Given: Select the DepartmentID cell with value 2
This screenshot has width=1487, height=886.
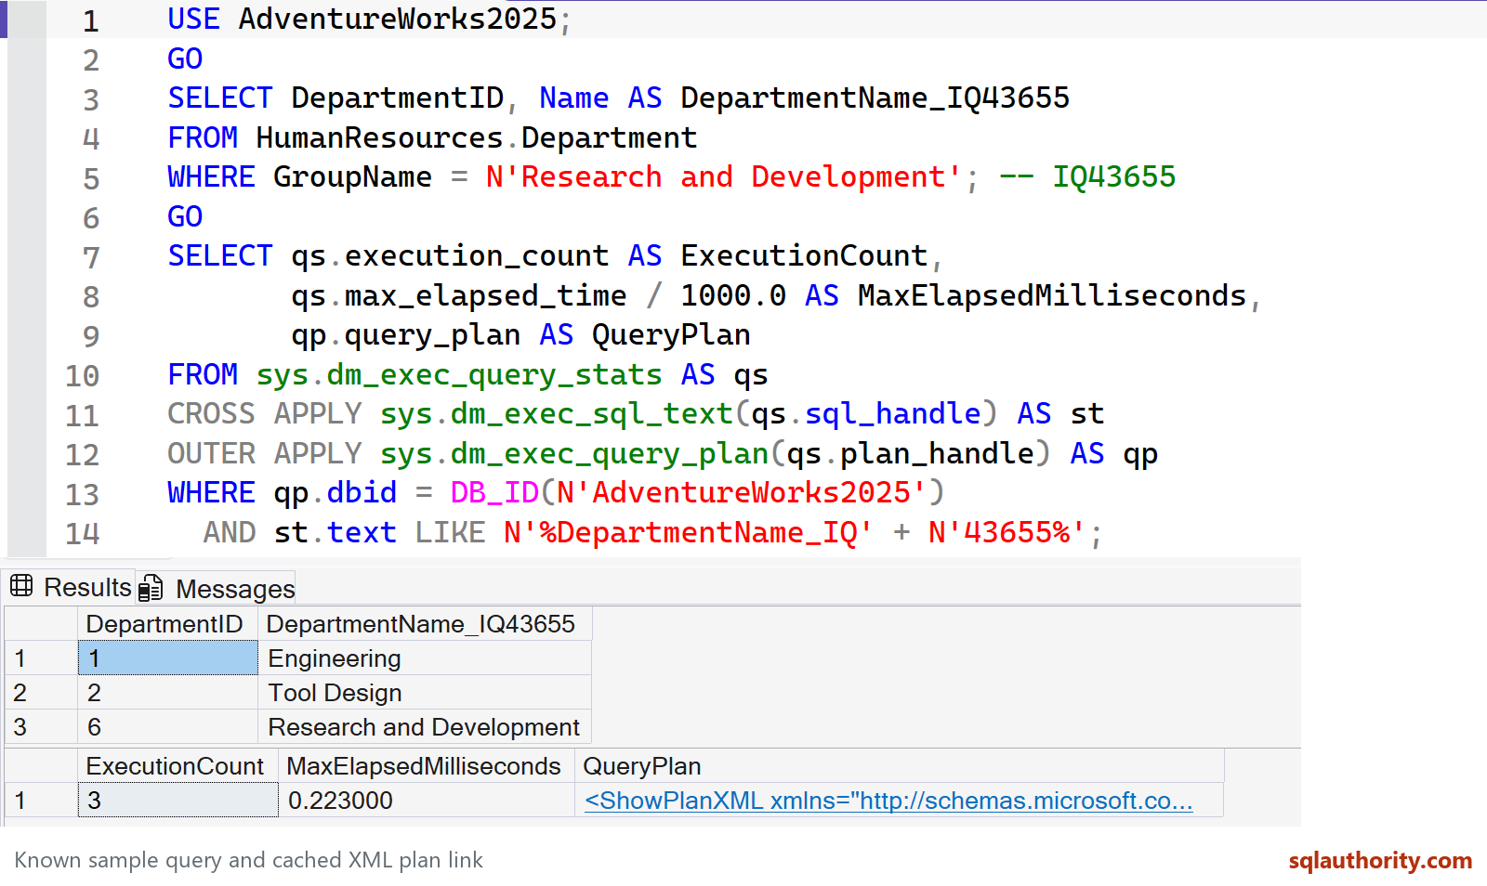Looking at the screenshot, I should point(167,693).
